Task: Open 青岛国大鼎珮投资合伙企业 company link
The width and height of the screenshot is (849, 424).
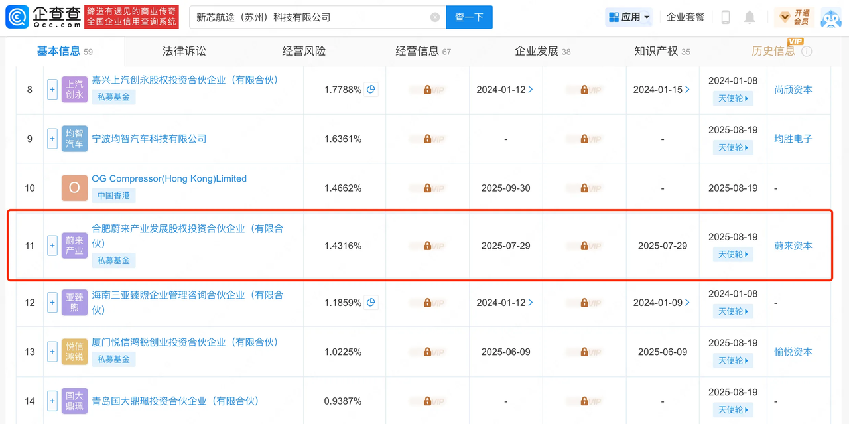Action: [175, 401]
